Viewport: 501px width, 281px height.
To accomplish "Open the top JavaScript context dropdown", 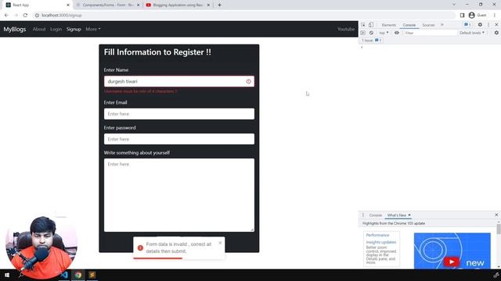I will pos(384,33).
